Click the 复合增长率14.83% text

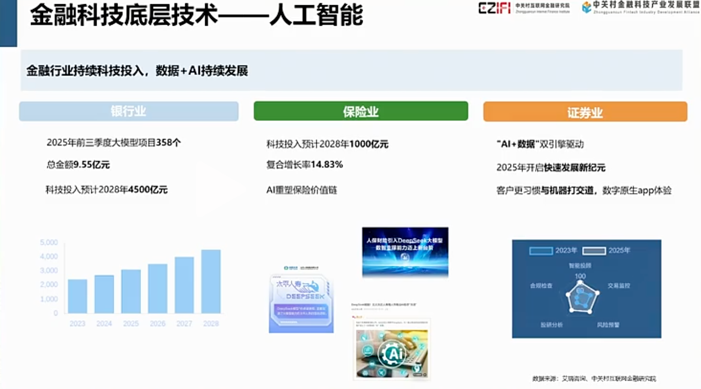304,165
